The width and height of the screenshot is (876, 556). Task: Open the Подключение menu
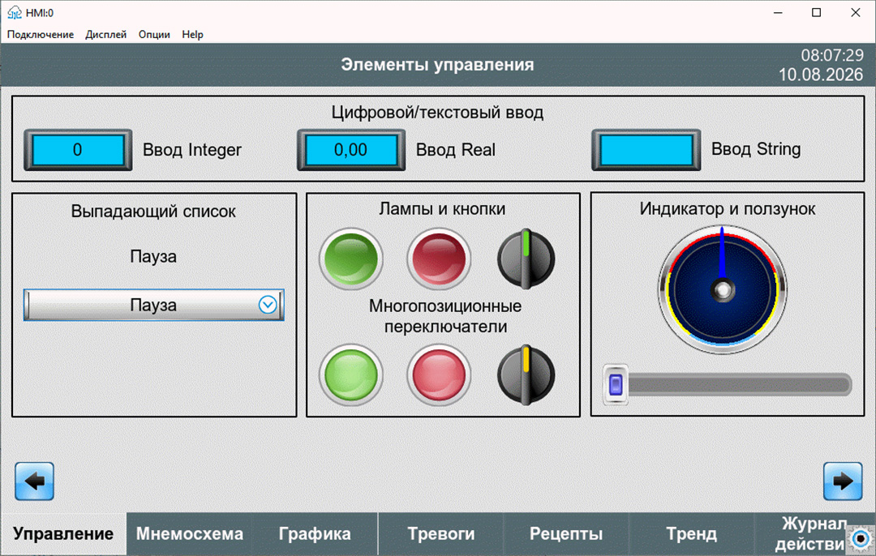point(41,35)
